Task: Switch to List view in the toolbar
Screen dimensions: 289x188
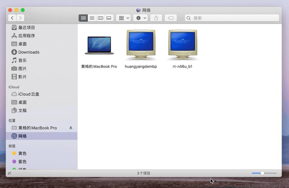Action: (x=92, y=18)
